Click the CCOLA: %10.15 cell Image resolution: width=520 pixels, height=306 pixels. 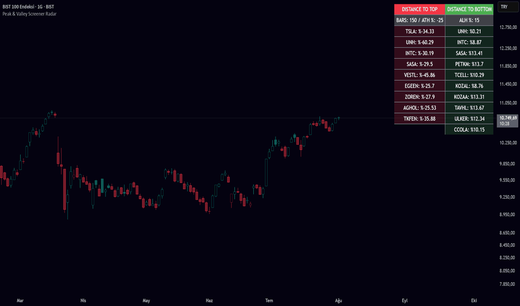[x=469, y=129]
